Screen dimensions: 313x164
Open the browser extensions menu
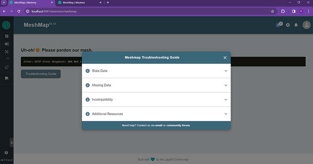pyautogui.click(x=283, y=11)
